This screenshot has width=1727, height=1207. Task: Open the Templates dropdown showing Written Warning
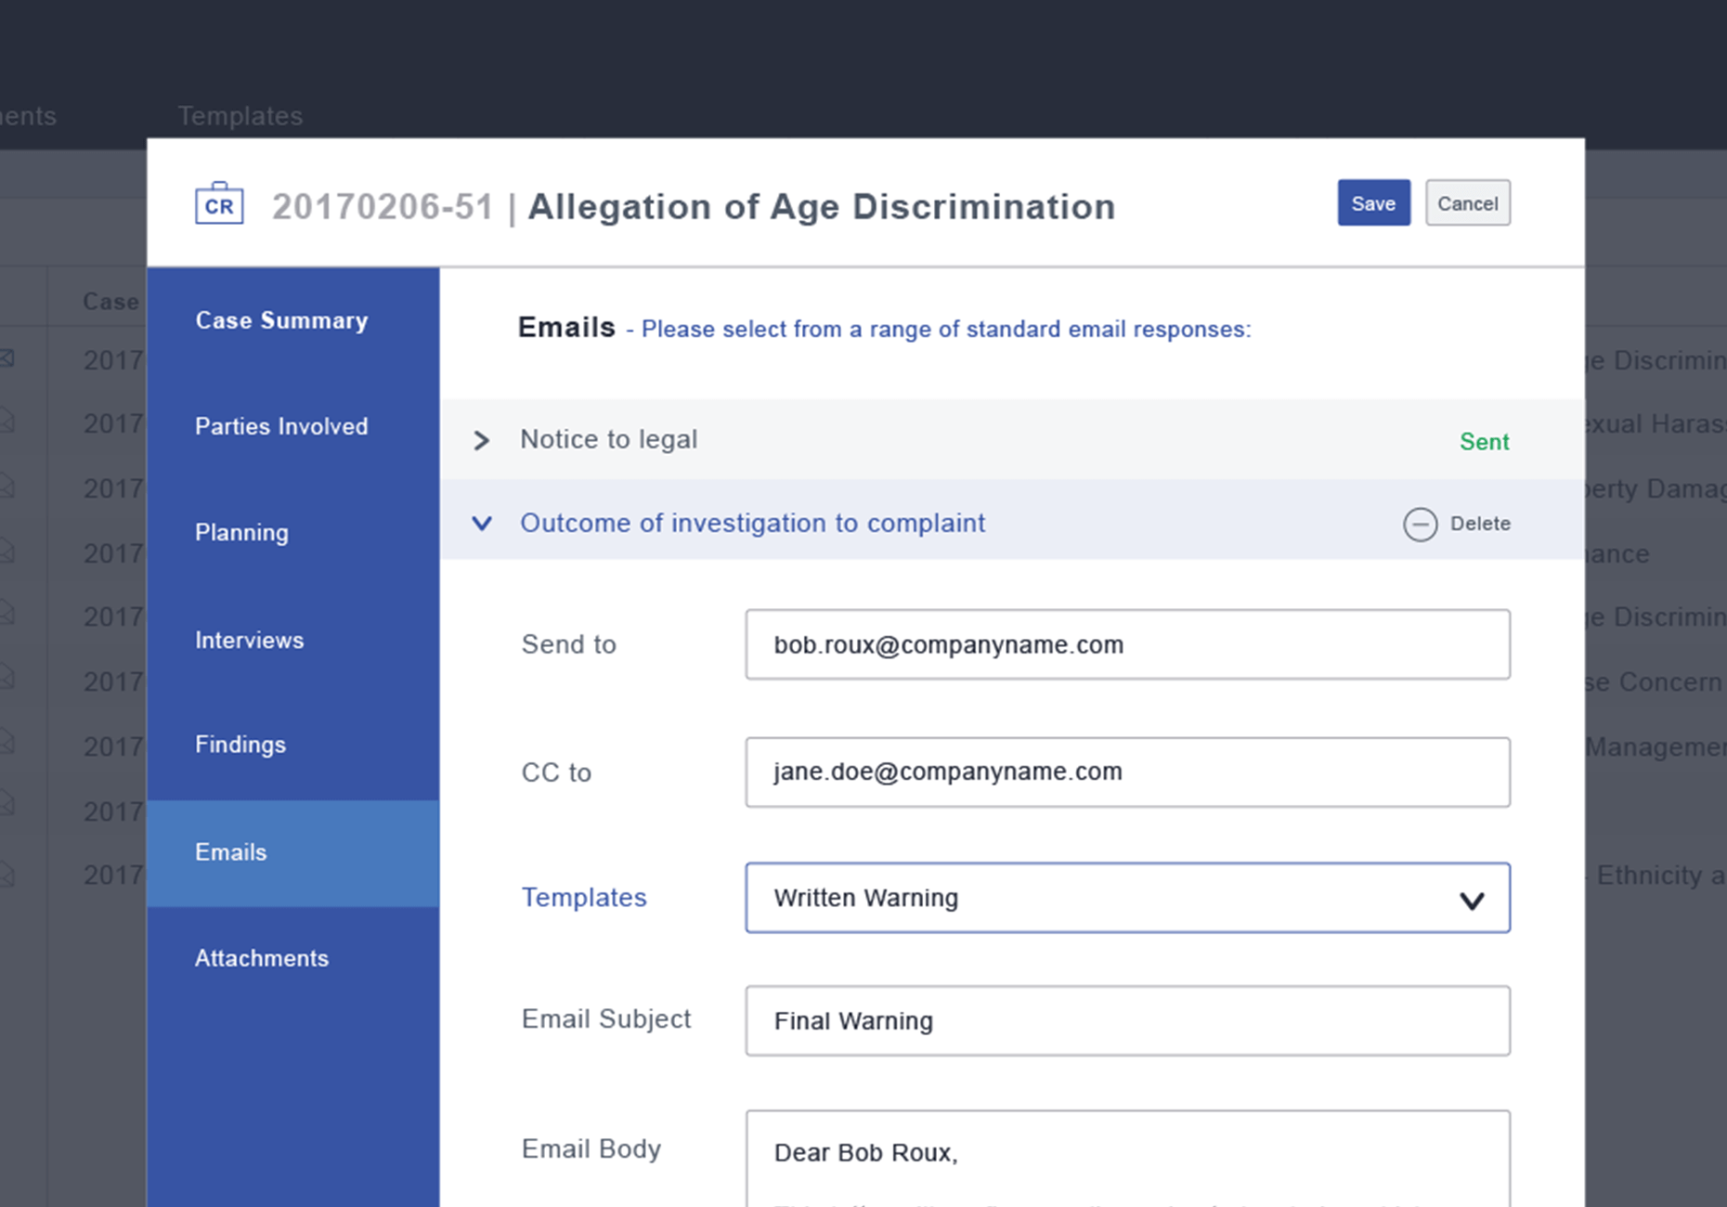click(x=1127, y=898)
